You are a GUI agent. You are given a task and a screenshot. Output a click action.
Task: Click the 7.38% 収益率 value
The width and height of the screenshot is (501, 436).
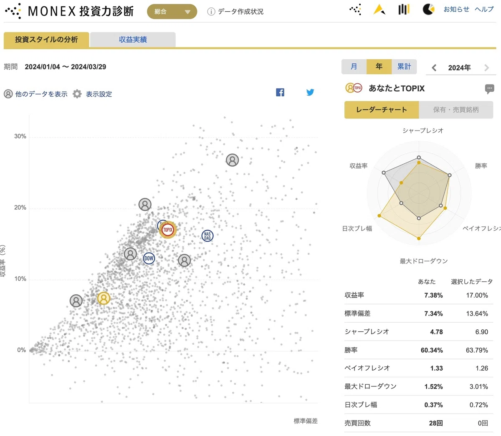tap(433, 295)
